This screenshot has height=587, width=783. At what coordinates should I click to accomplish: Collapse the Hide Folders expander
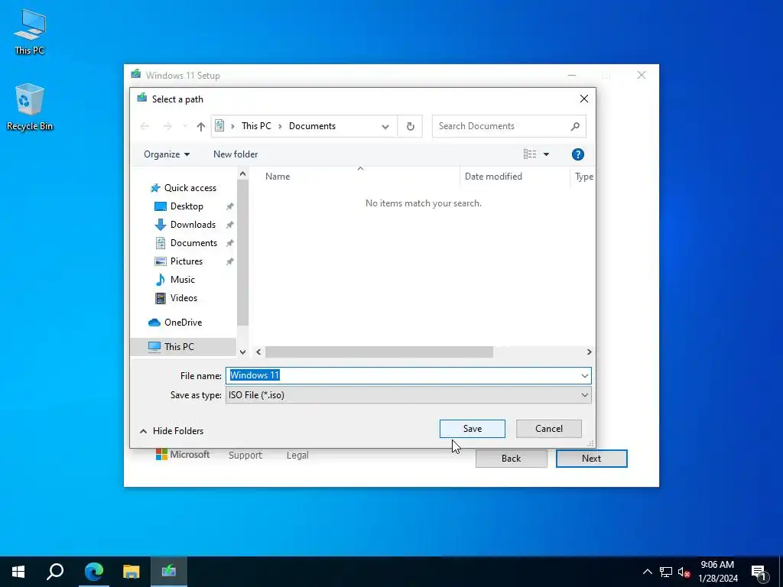(x=172, y=431)
